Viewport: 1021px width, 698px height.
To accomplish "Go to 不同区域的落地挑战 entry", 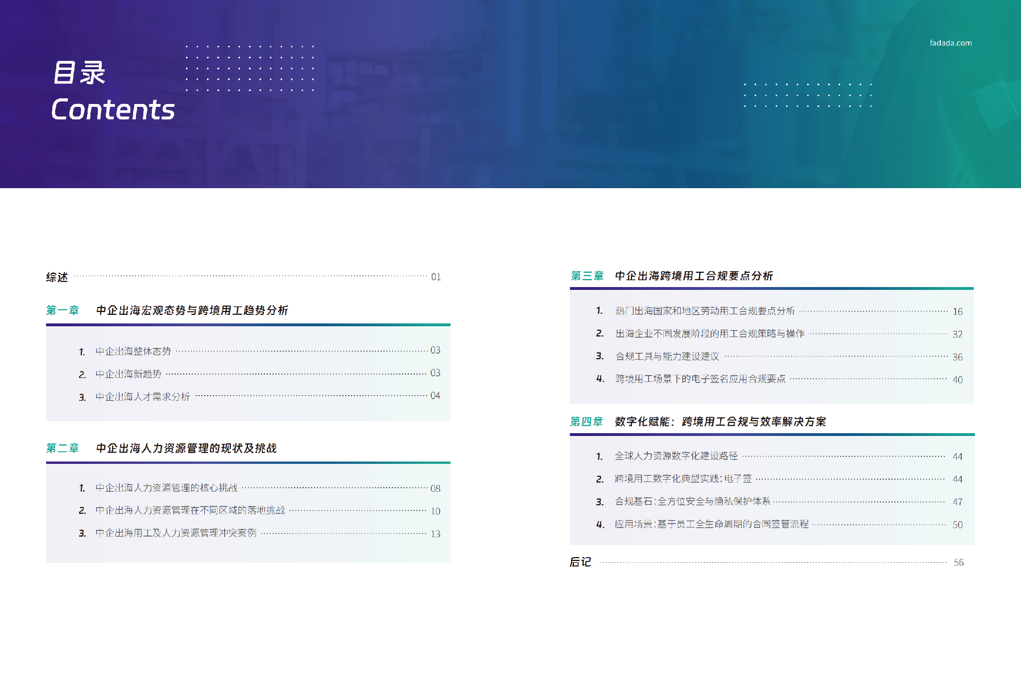I will pyautogui.click(x=190, y=510).
